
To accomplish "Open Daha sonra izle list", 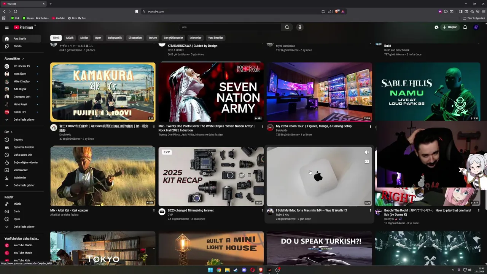I will pos(22,155).
